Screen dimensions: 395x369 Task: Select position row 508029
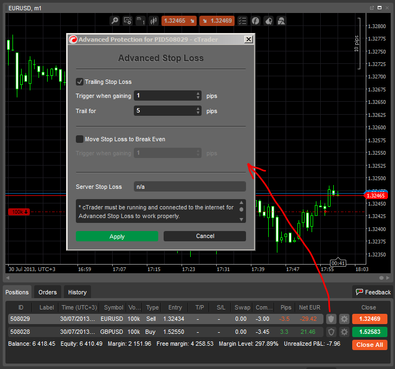pos(165,319)
